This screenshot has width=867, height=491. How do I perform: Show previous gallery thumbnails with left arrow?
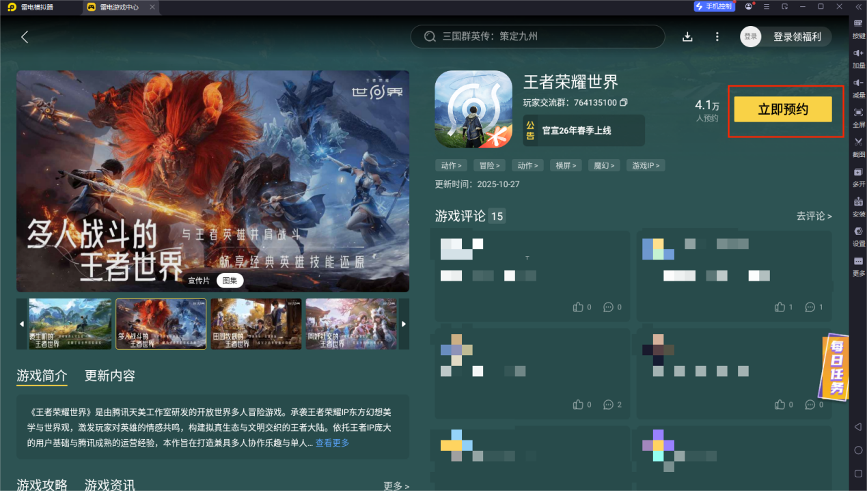click(21, 324)
